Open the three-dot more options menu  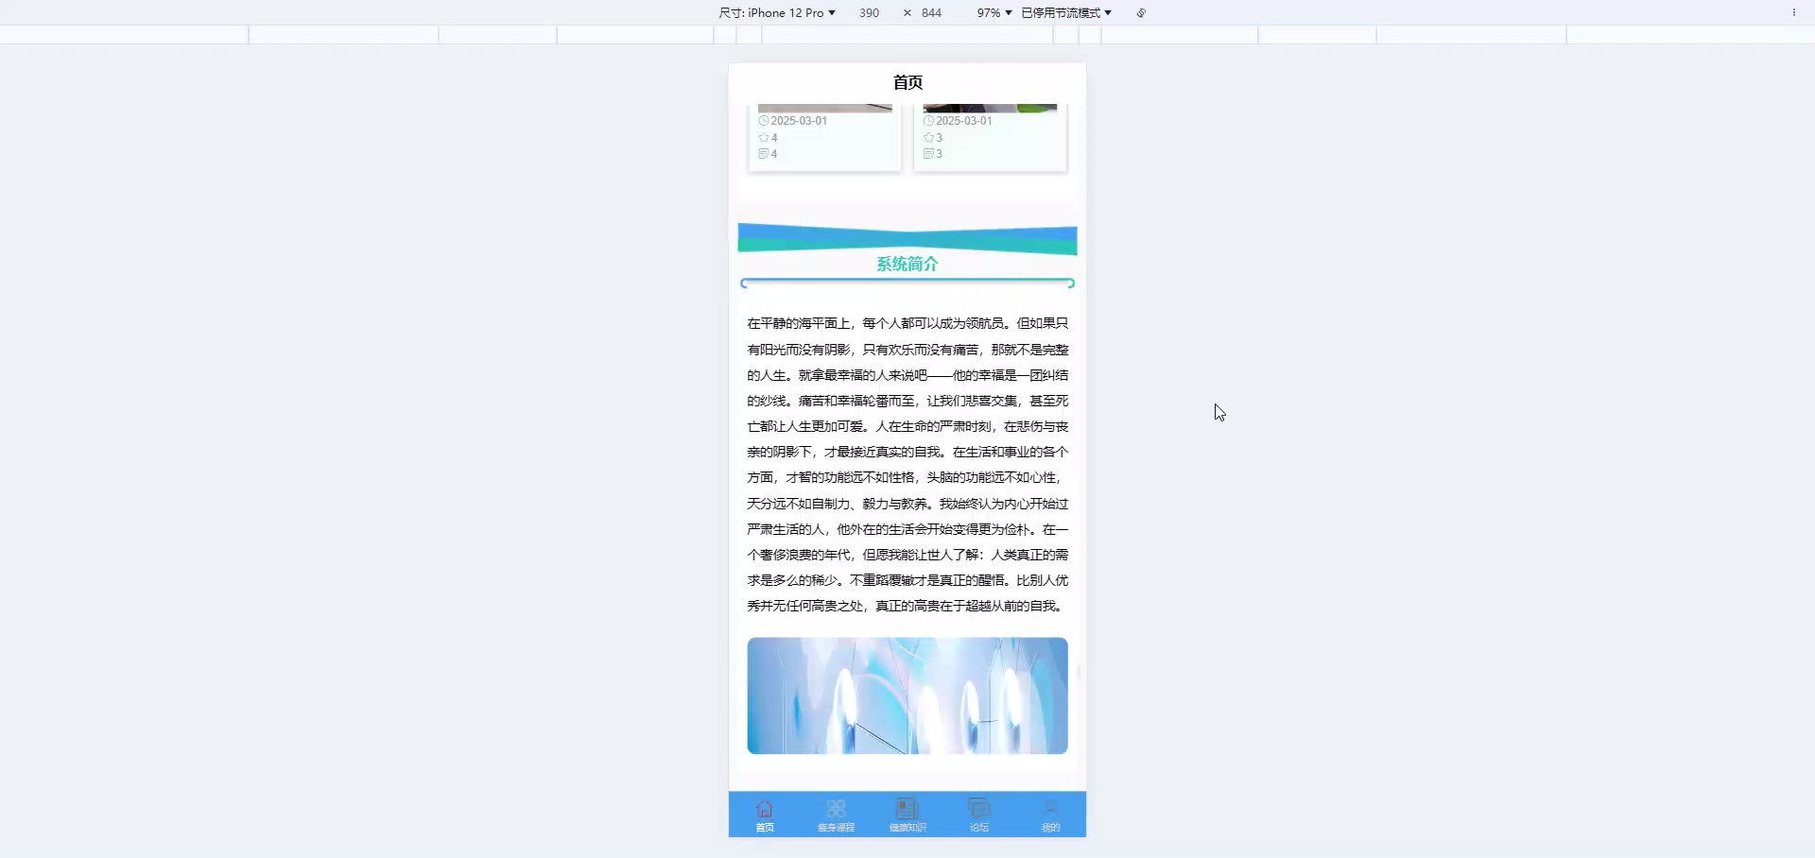point(1793,12)
